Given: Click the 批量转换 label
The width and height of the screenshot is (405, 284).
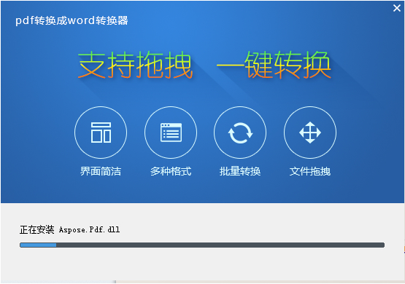Looking at the screenshot, I should 240,171.
